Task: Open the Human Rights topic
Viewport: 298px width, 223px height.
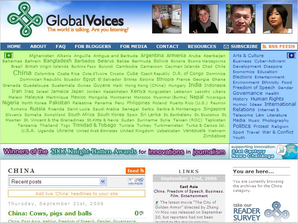Action: (267, 99)
